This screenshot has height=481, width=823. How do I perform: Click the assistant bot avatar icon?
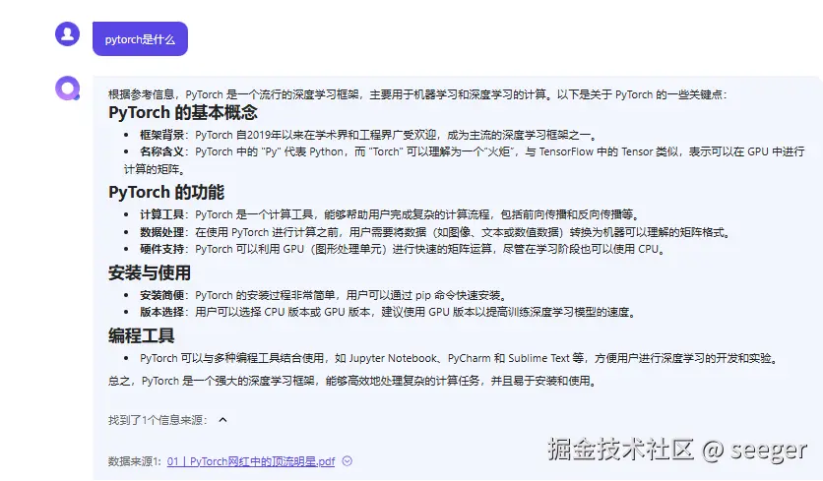tap(68, 89)
